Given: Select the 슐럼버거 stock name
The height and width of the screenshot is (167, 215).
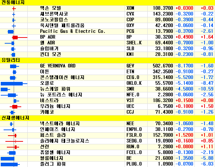Looking at the screenshot, I should point(49,49).
